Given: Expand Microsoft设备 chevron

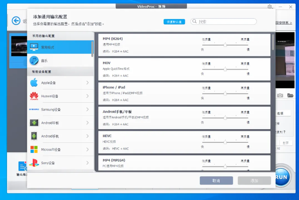Looking at the screenshot, I should [x=87, y=149].
